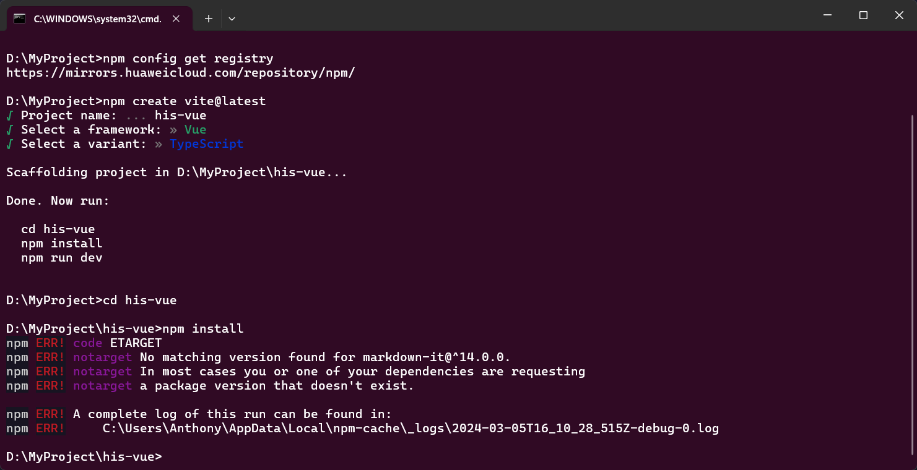Click the ETARGET error code

[x=136, y=343]
